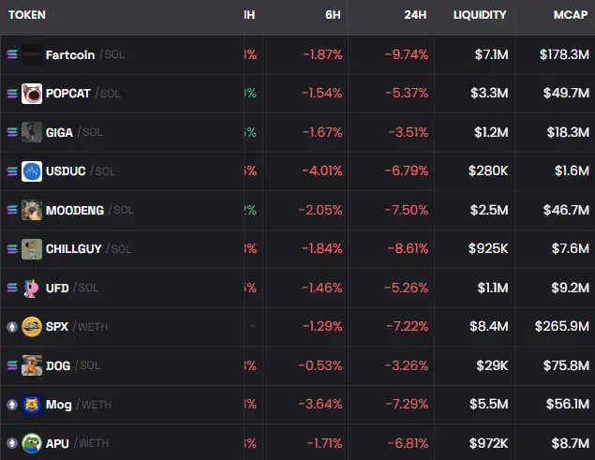Click the POPCAT cat icon
This screenshot has width=595, height=460.
(32, 94)
